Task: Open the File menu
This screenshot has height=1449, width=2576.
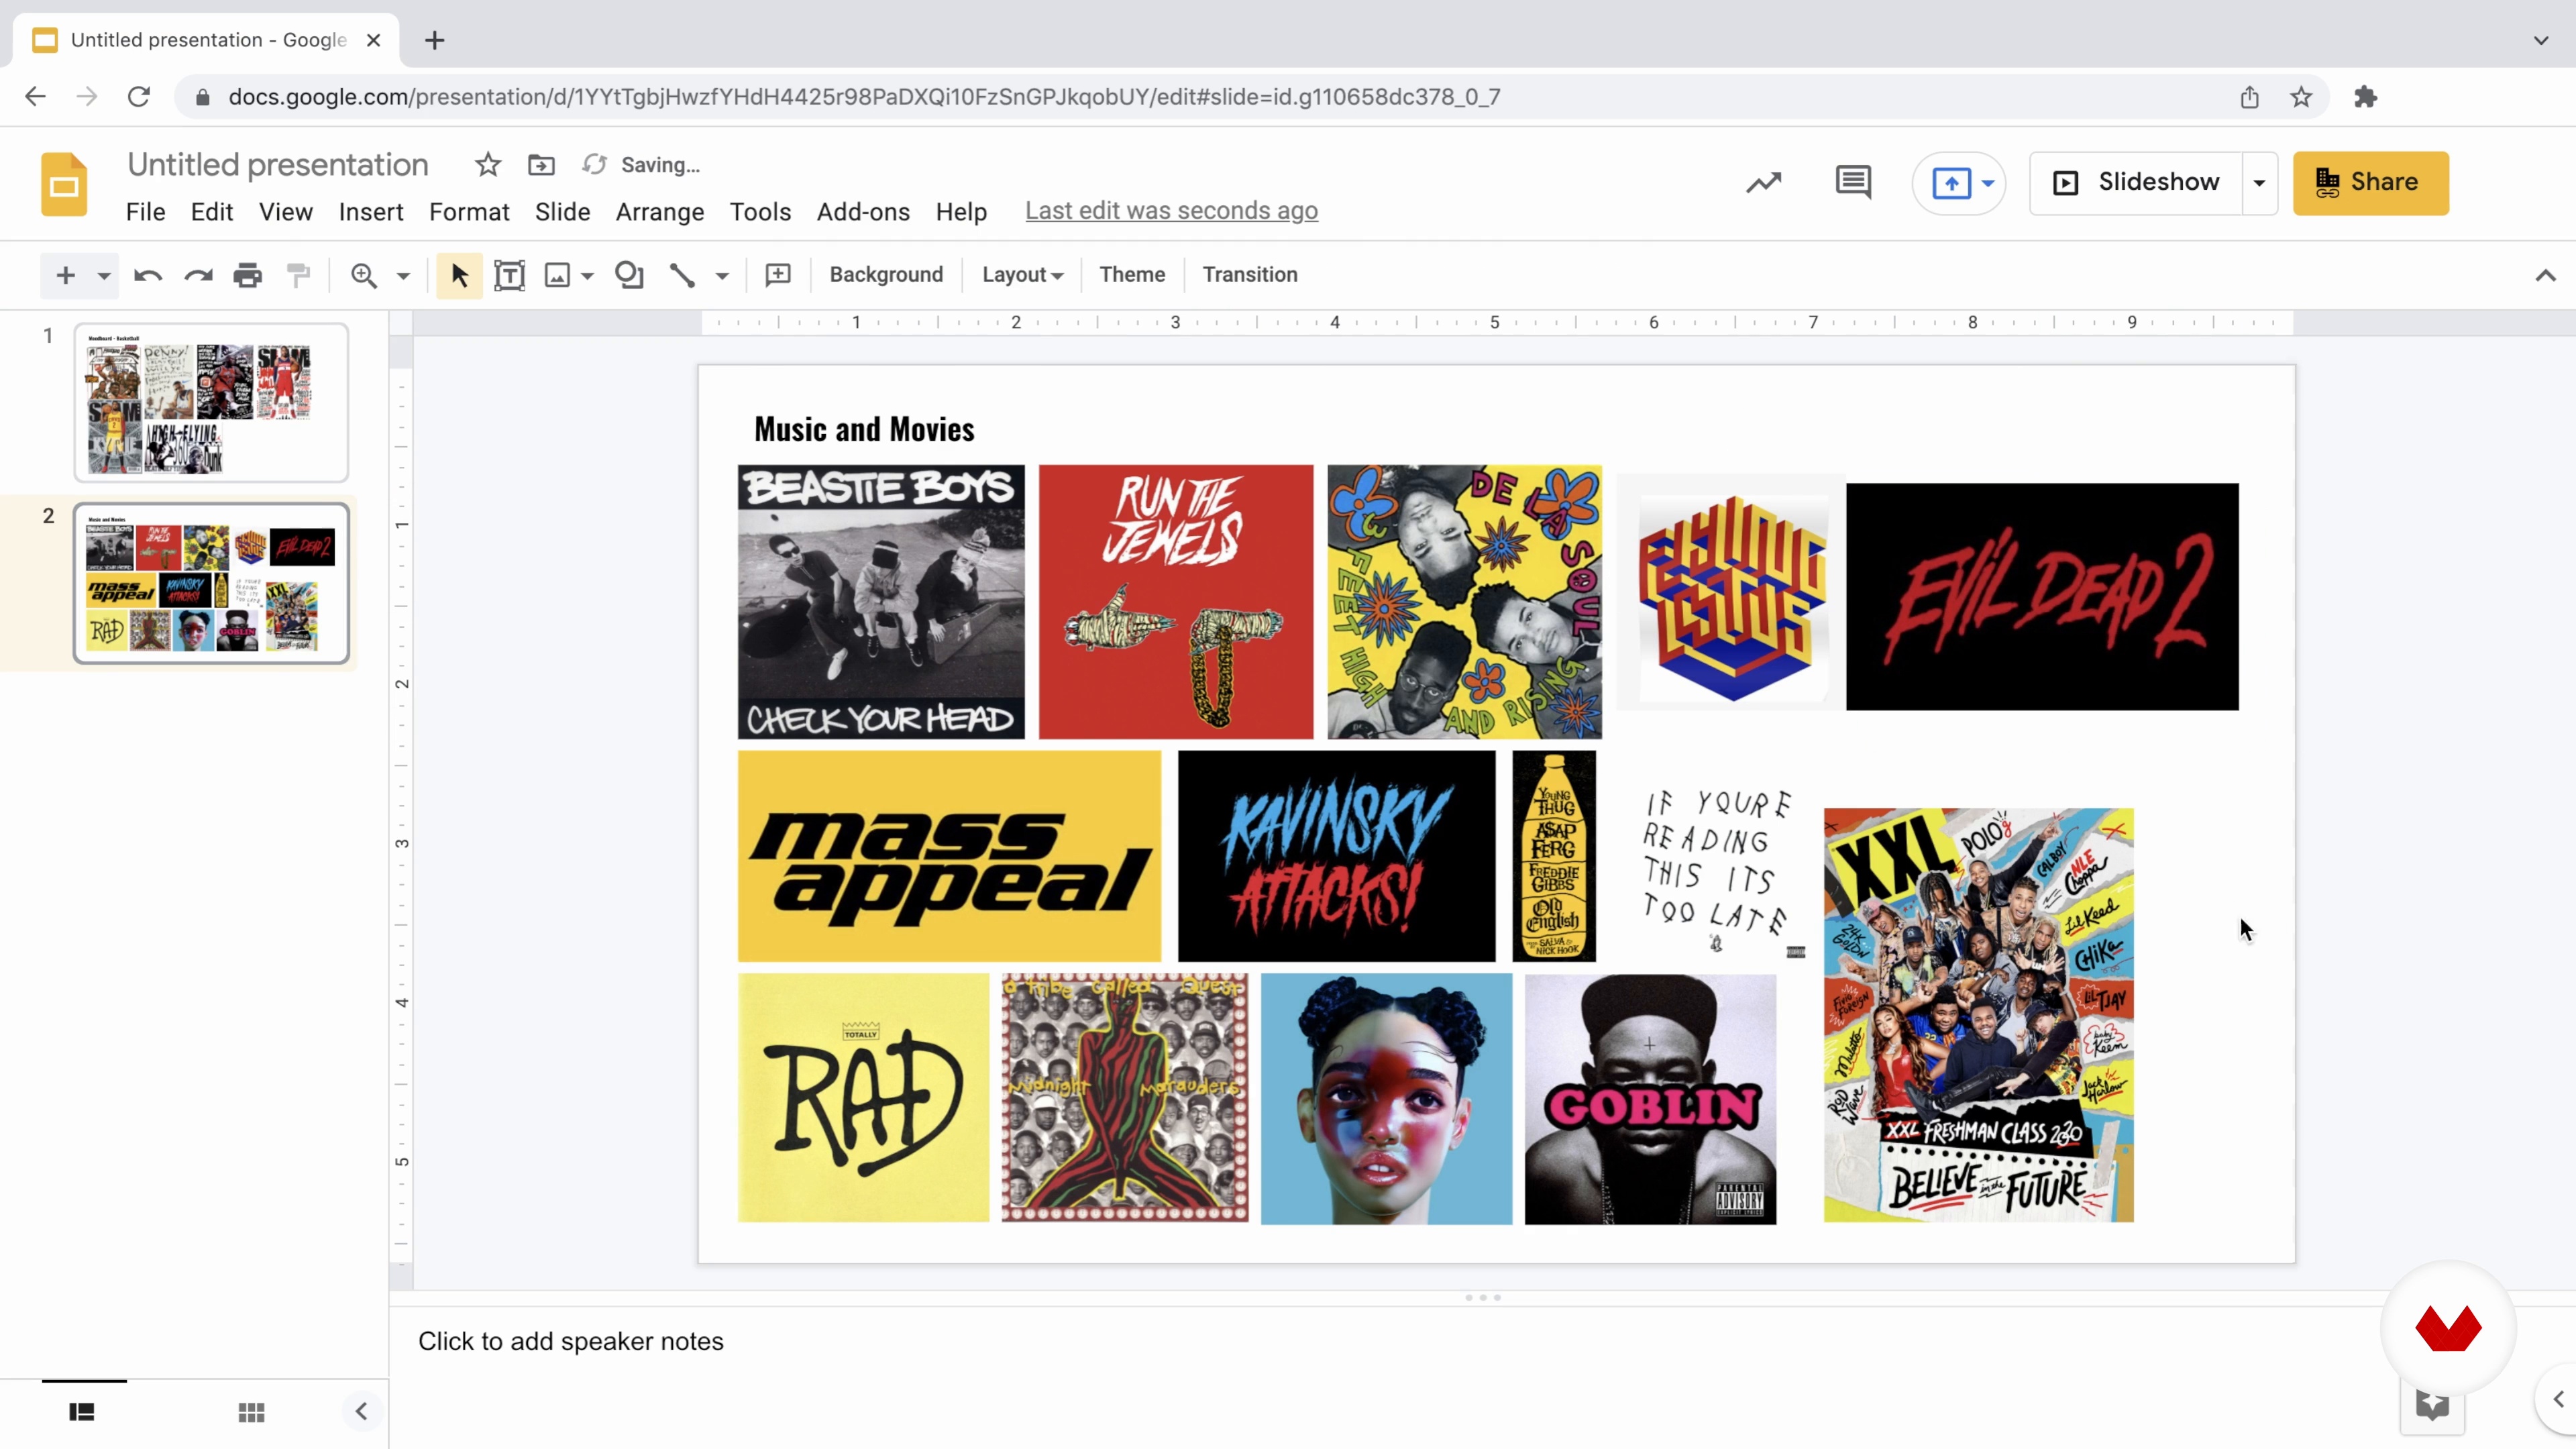Action: click(145, 212)
